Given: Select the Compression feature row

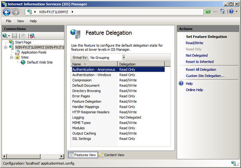Looking at the screenshot, I should point(118,80).
